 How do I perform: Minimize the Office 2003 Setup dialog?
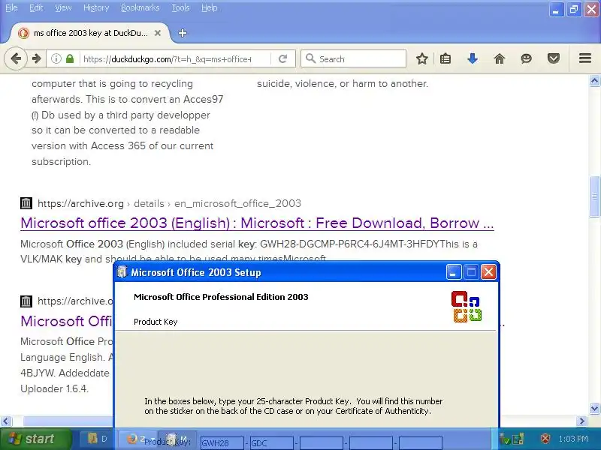point(454,272)
